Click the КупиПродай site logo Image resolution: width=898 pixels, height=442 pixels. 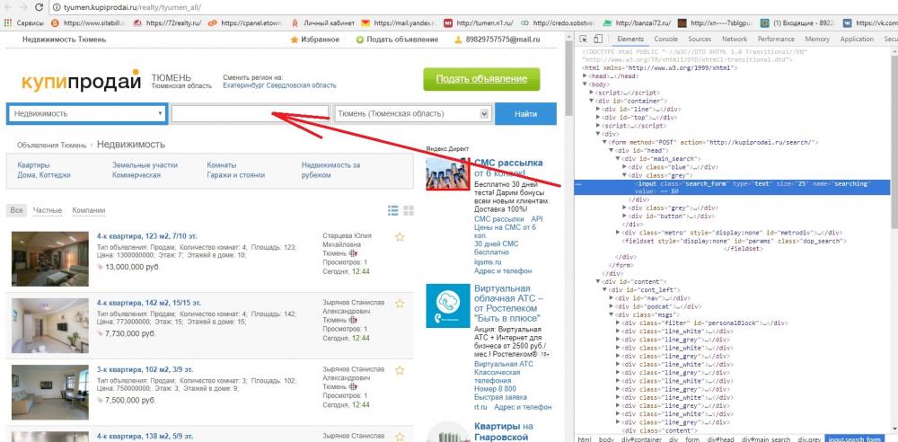pyautogui.click(x=81, y=82)
